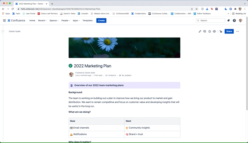Show more bookmarks chevron
The height and width of the screenshot is (143, 248).
pyautogui.click(x=228, y=14)
